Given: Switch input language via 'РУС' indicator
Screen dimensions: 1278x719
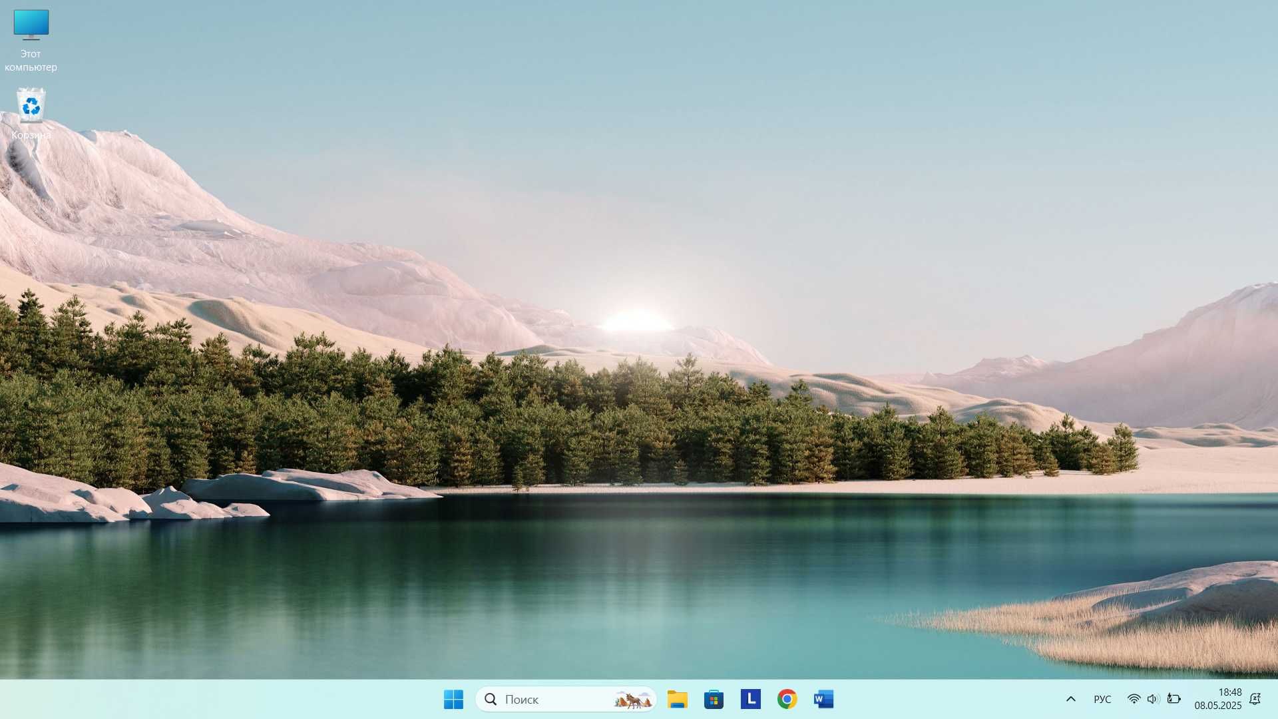Looking at the screenshot, I should click(1102, 699).
